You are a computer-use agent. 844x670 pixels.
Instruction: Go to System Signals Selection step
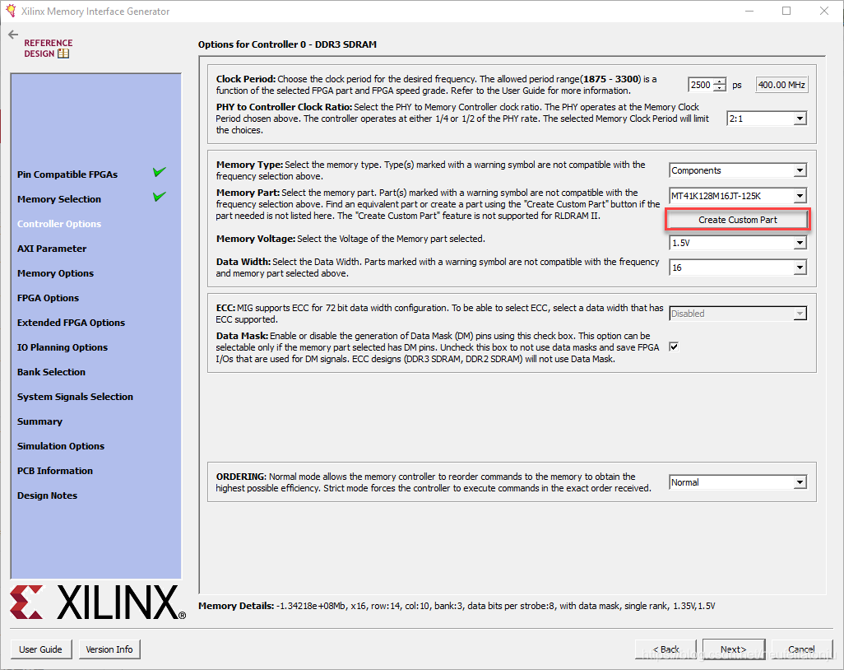pos(75,397)
